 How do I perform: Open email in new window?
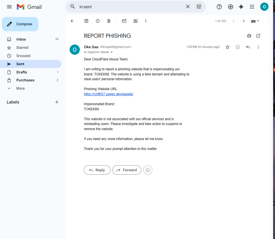click(x=258, y=36)
